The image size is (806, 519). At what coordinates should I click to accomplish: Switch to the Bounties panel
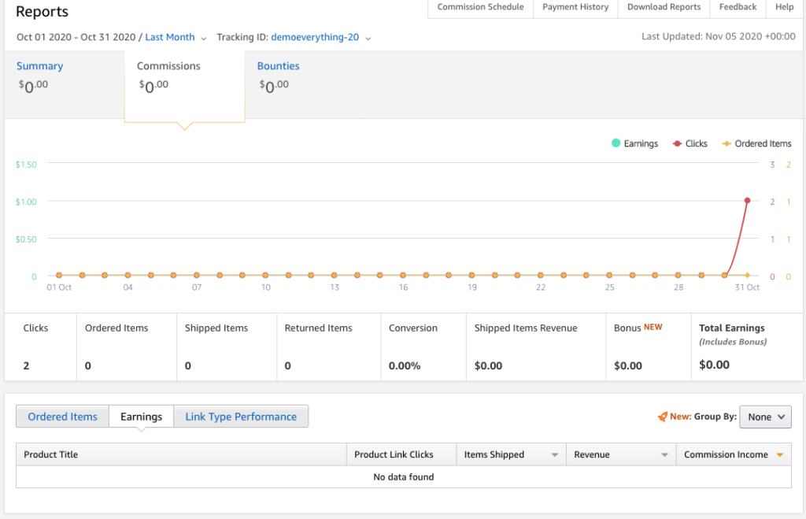click(x=305, y=85)
